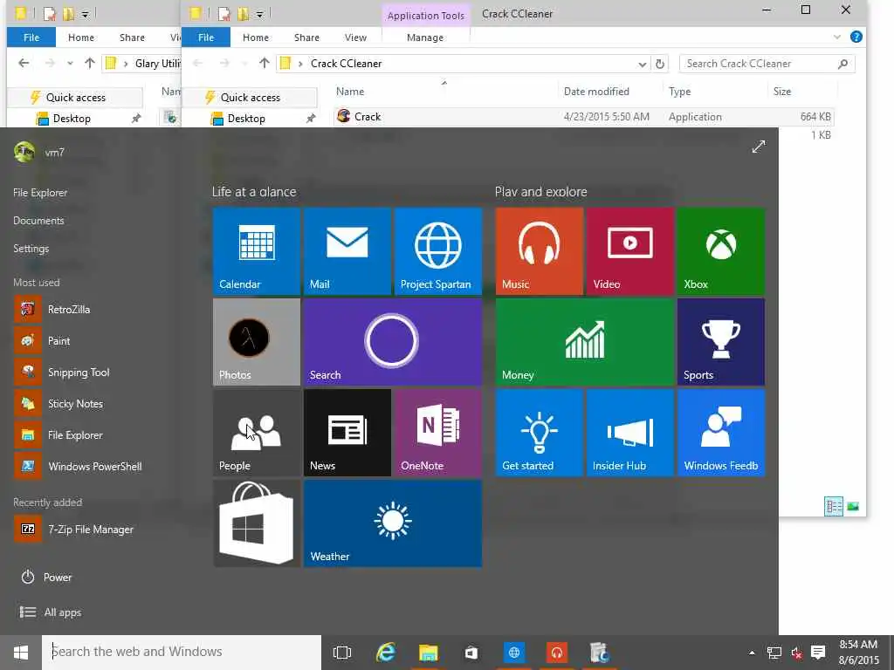Switch to large thumbnails view icon

coord(853,507)
